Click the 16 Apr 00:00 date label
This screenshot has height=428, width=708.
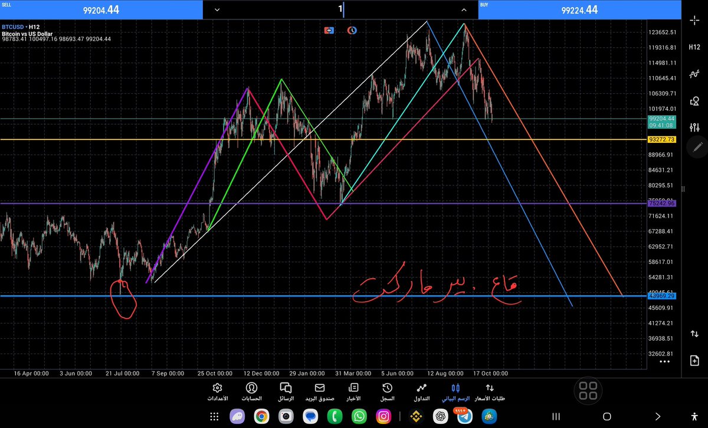(x=31, y=373)
